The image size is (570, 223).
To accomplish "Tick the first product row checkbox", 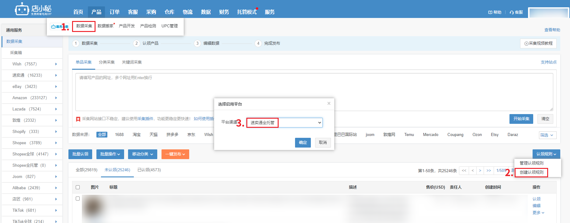I will tap(78, 199).
